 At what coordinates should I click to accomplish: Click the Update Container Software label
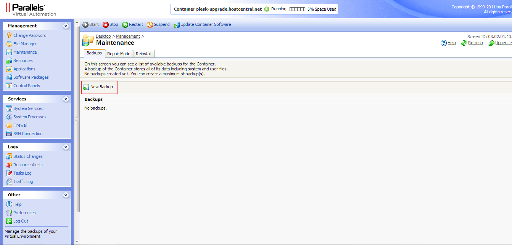click(x=206, y=24)
